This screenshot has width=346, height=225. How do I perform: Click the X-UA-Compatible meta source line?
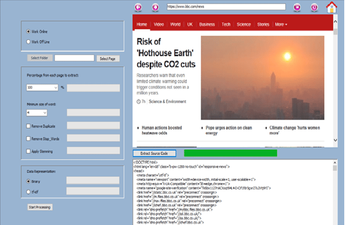184,184
